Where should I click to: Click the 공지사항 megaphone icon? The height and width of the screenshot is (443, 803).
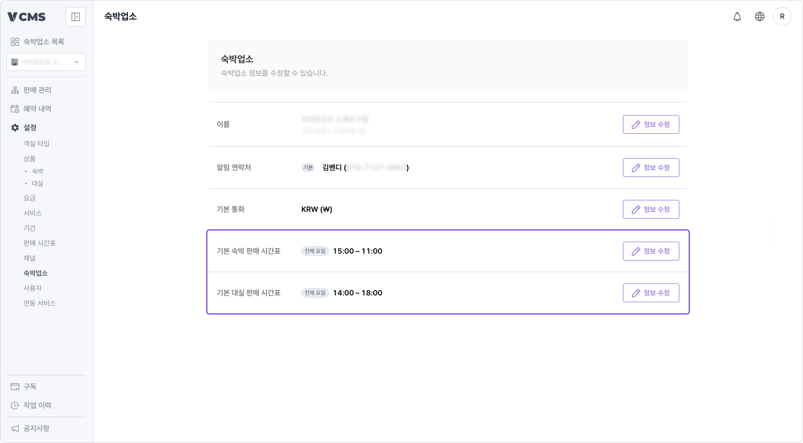pyautogui.click(x=14, y=428)
